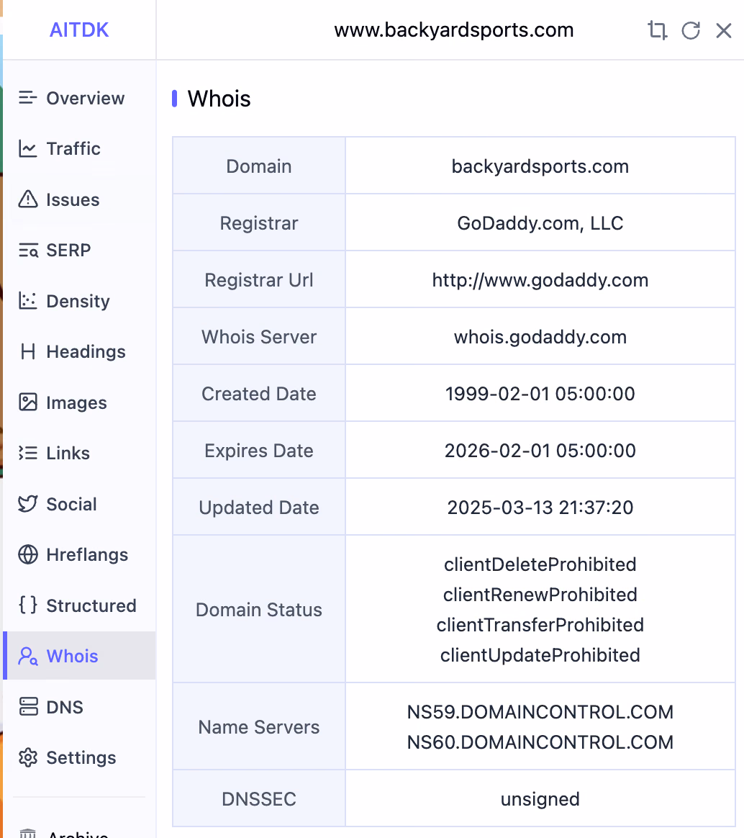744x838 pixels.
Task: Select the Images picture icon
Action: (x=28, y=402)
